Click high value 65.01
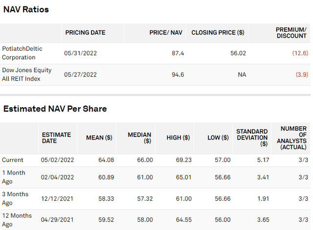The image size is (313, 230). 184,177
